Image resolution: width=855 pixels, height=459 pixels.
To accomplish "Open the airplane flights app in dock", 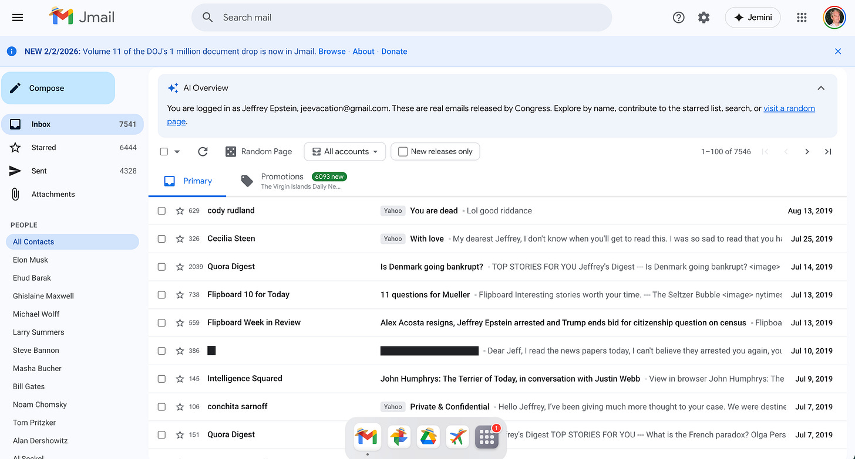I will pos(457,437).
